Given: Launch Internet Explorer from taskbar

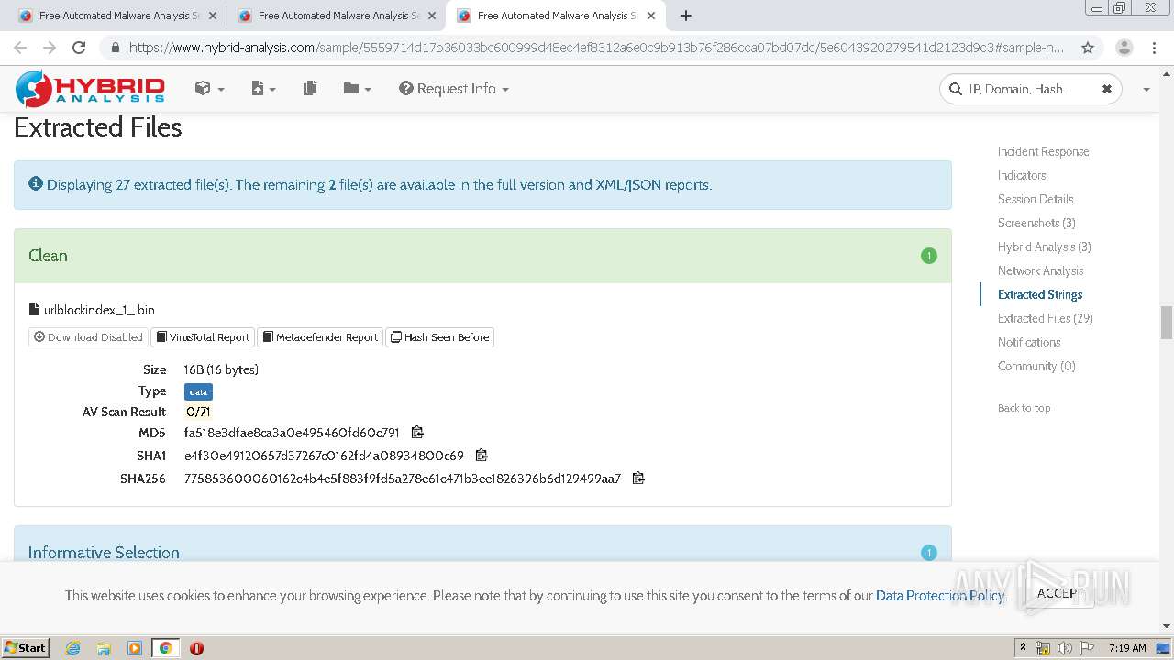Looking at the screenshot, I should [x=72, y=648].
